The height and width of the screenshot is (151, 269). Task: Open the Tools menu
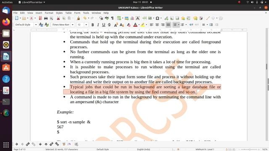[86, 13]
